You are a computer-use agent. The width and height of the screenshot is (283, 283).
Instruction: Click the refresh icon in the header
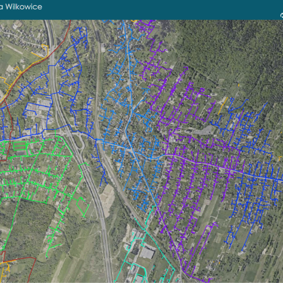(x=281, y=15)
